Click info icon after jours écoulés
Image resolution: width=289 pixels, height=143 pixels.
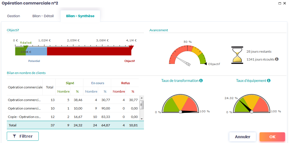pyautogui.click(x=277, y=59)
